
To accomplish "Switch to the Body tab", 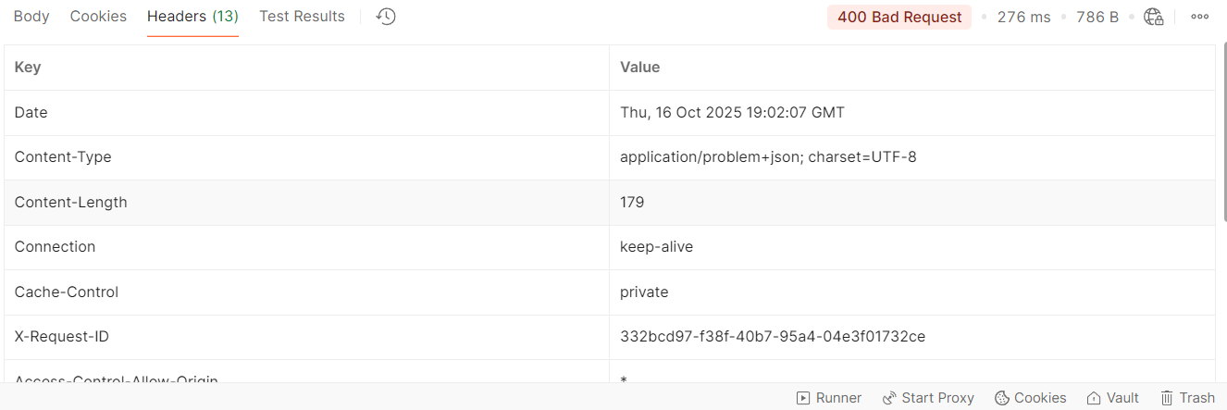I will click(31, 17).
